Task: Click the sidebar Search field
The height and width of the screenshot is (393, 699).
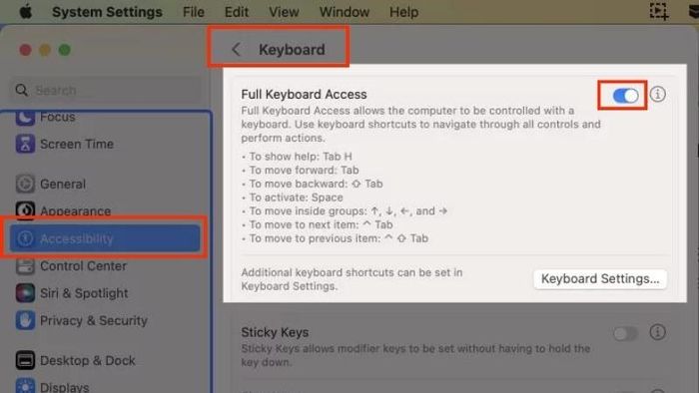Action: click(x=105, y=91)
